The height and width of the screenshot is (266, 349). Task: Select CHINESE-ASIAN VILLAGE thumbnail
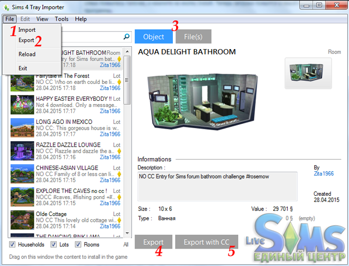pyautogui.click(x=22, y=174)
